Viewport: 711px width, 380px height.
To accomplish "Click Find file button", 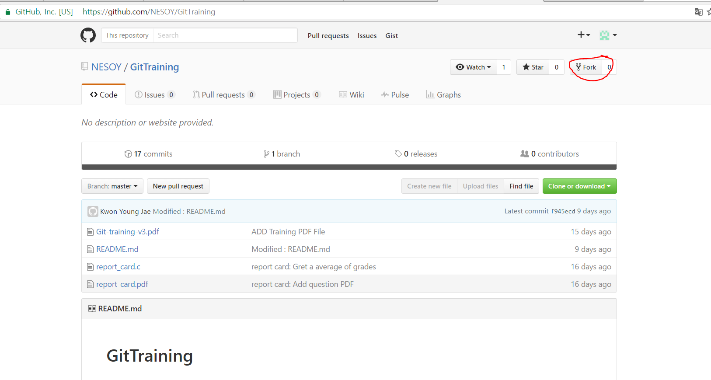I will point(521,186).
